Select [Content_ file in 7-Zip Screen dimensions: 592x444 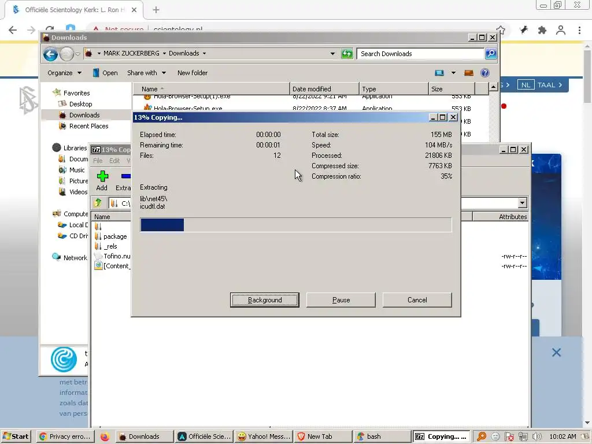click(112, 266)
